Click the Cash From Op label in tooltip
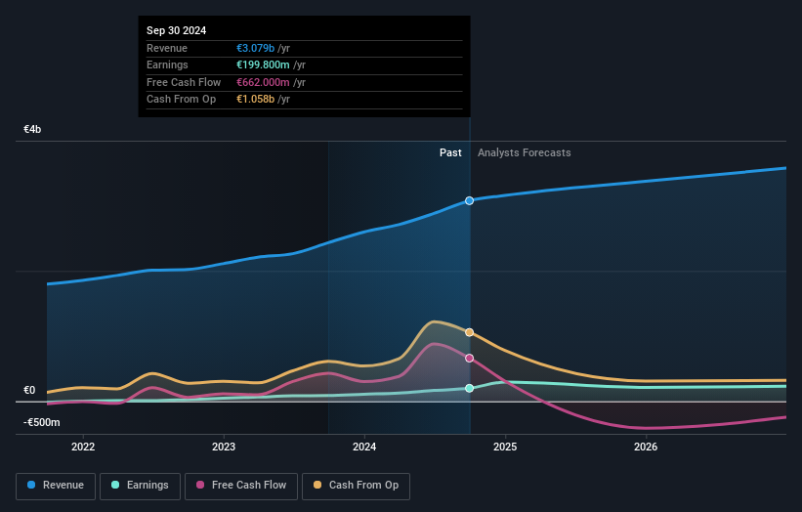Viewport: 802px width, 512px height. [181, 100]
